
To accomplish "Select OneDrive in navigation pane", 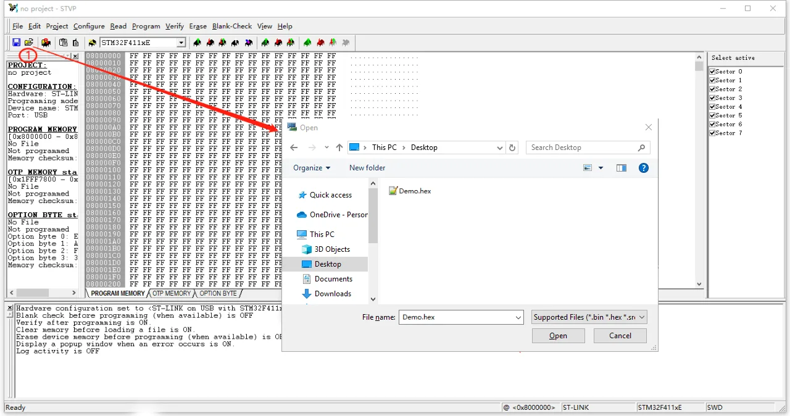I will 332,215.
